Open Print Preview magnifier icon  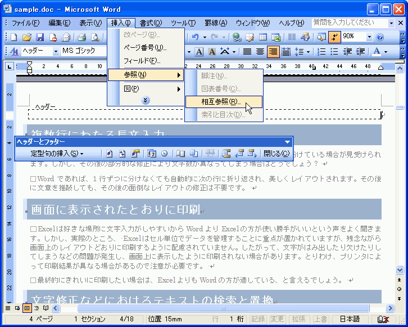click(95, 37)
